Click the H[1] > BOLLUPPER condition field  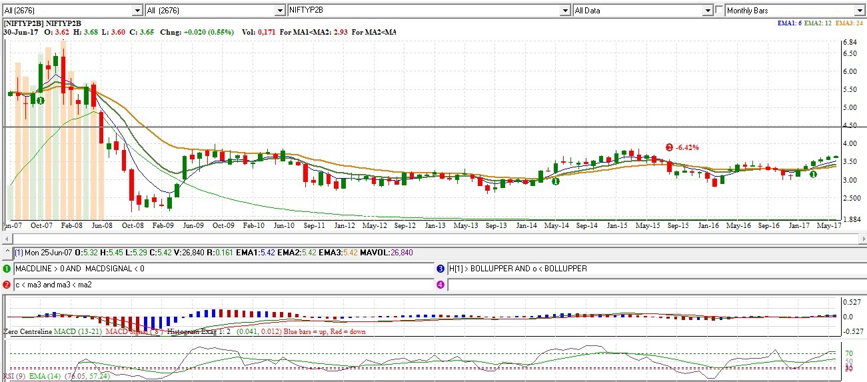point(656,269)
